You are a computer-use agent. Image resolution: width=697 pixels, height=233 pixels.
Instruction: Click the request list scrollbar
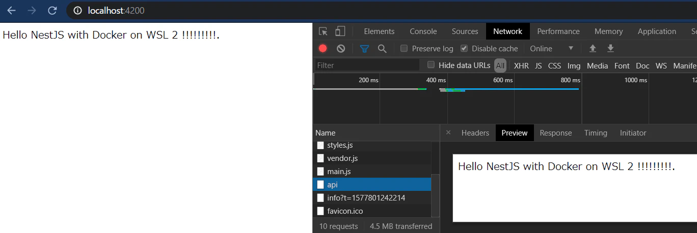(436, 195)
